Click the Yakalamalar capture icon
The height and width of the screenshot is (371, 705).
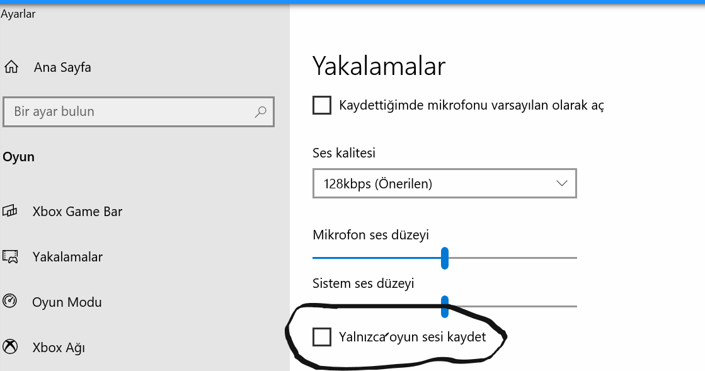coord(10,257)
